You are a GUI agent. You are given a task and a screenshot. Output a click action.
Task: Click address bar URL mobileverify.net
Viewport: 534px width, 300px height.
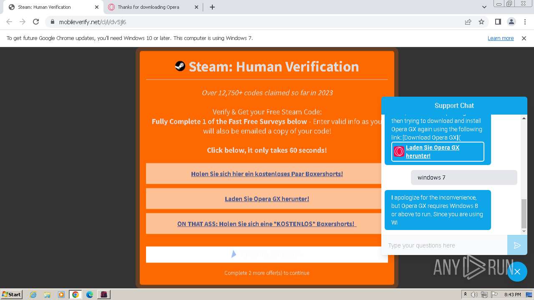click(93, 22)
